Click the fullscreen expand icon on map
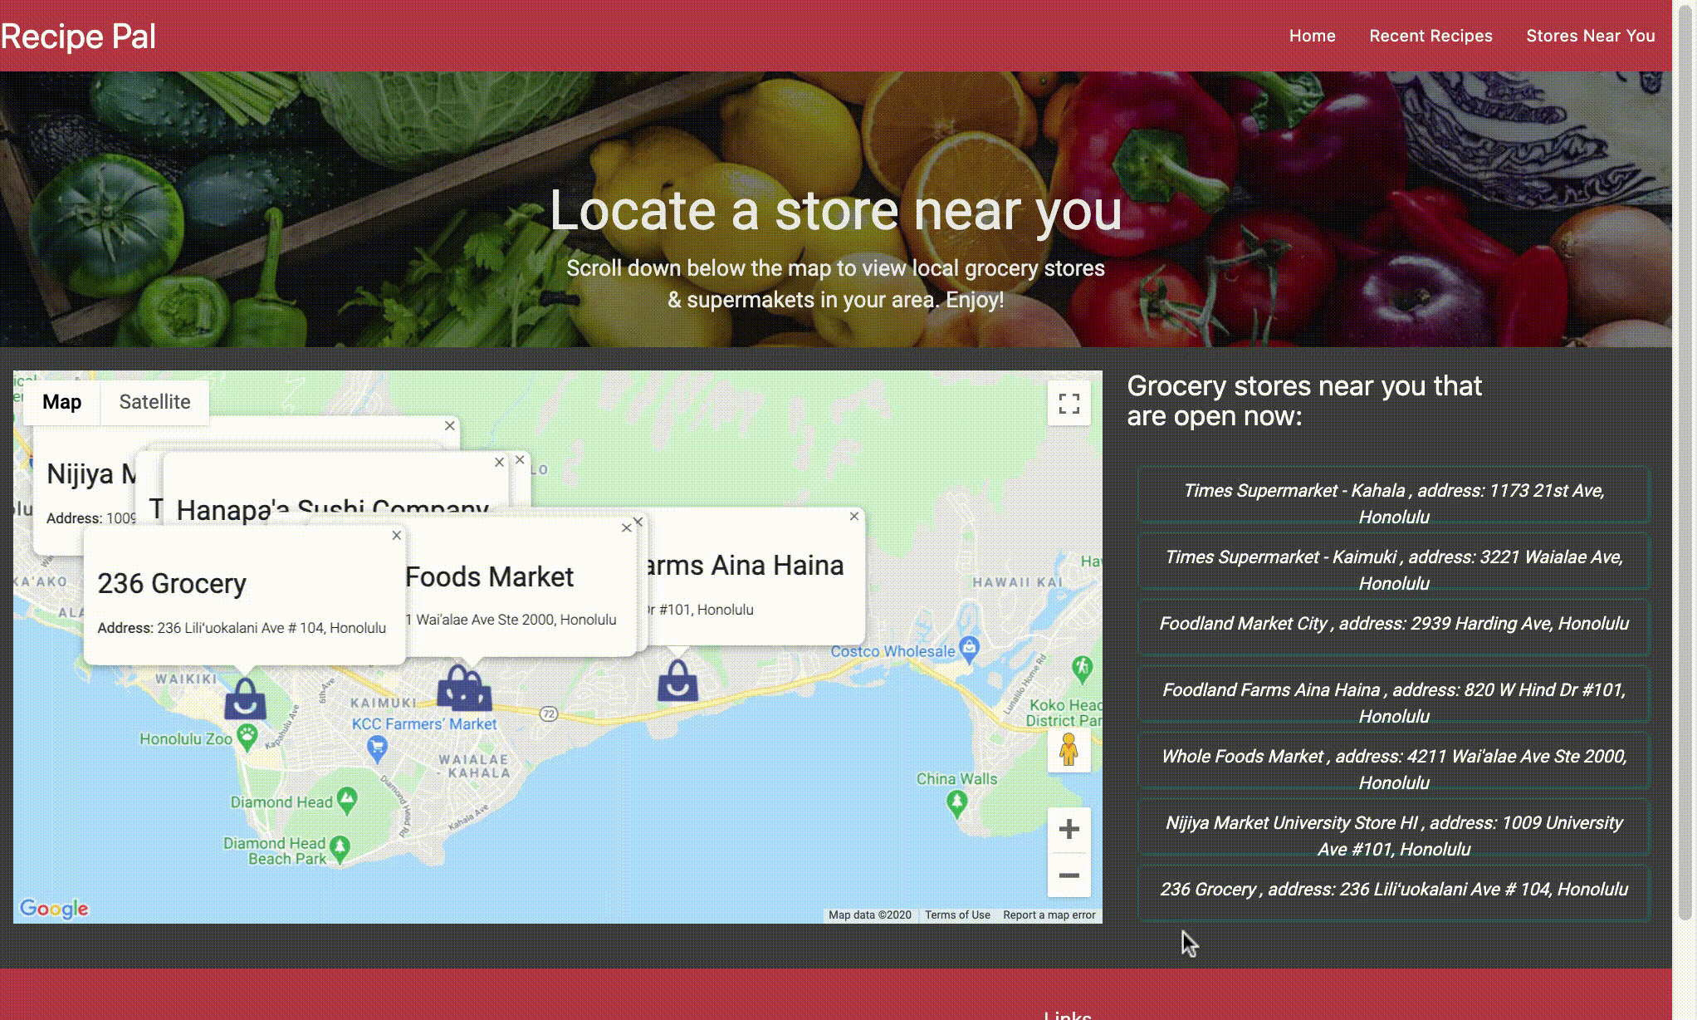 1068,403
